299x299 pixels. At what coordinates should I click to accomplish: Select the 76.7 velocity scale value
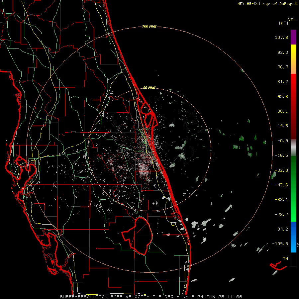283,67
